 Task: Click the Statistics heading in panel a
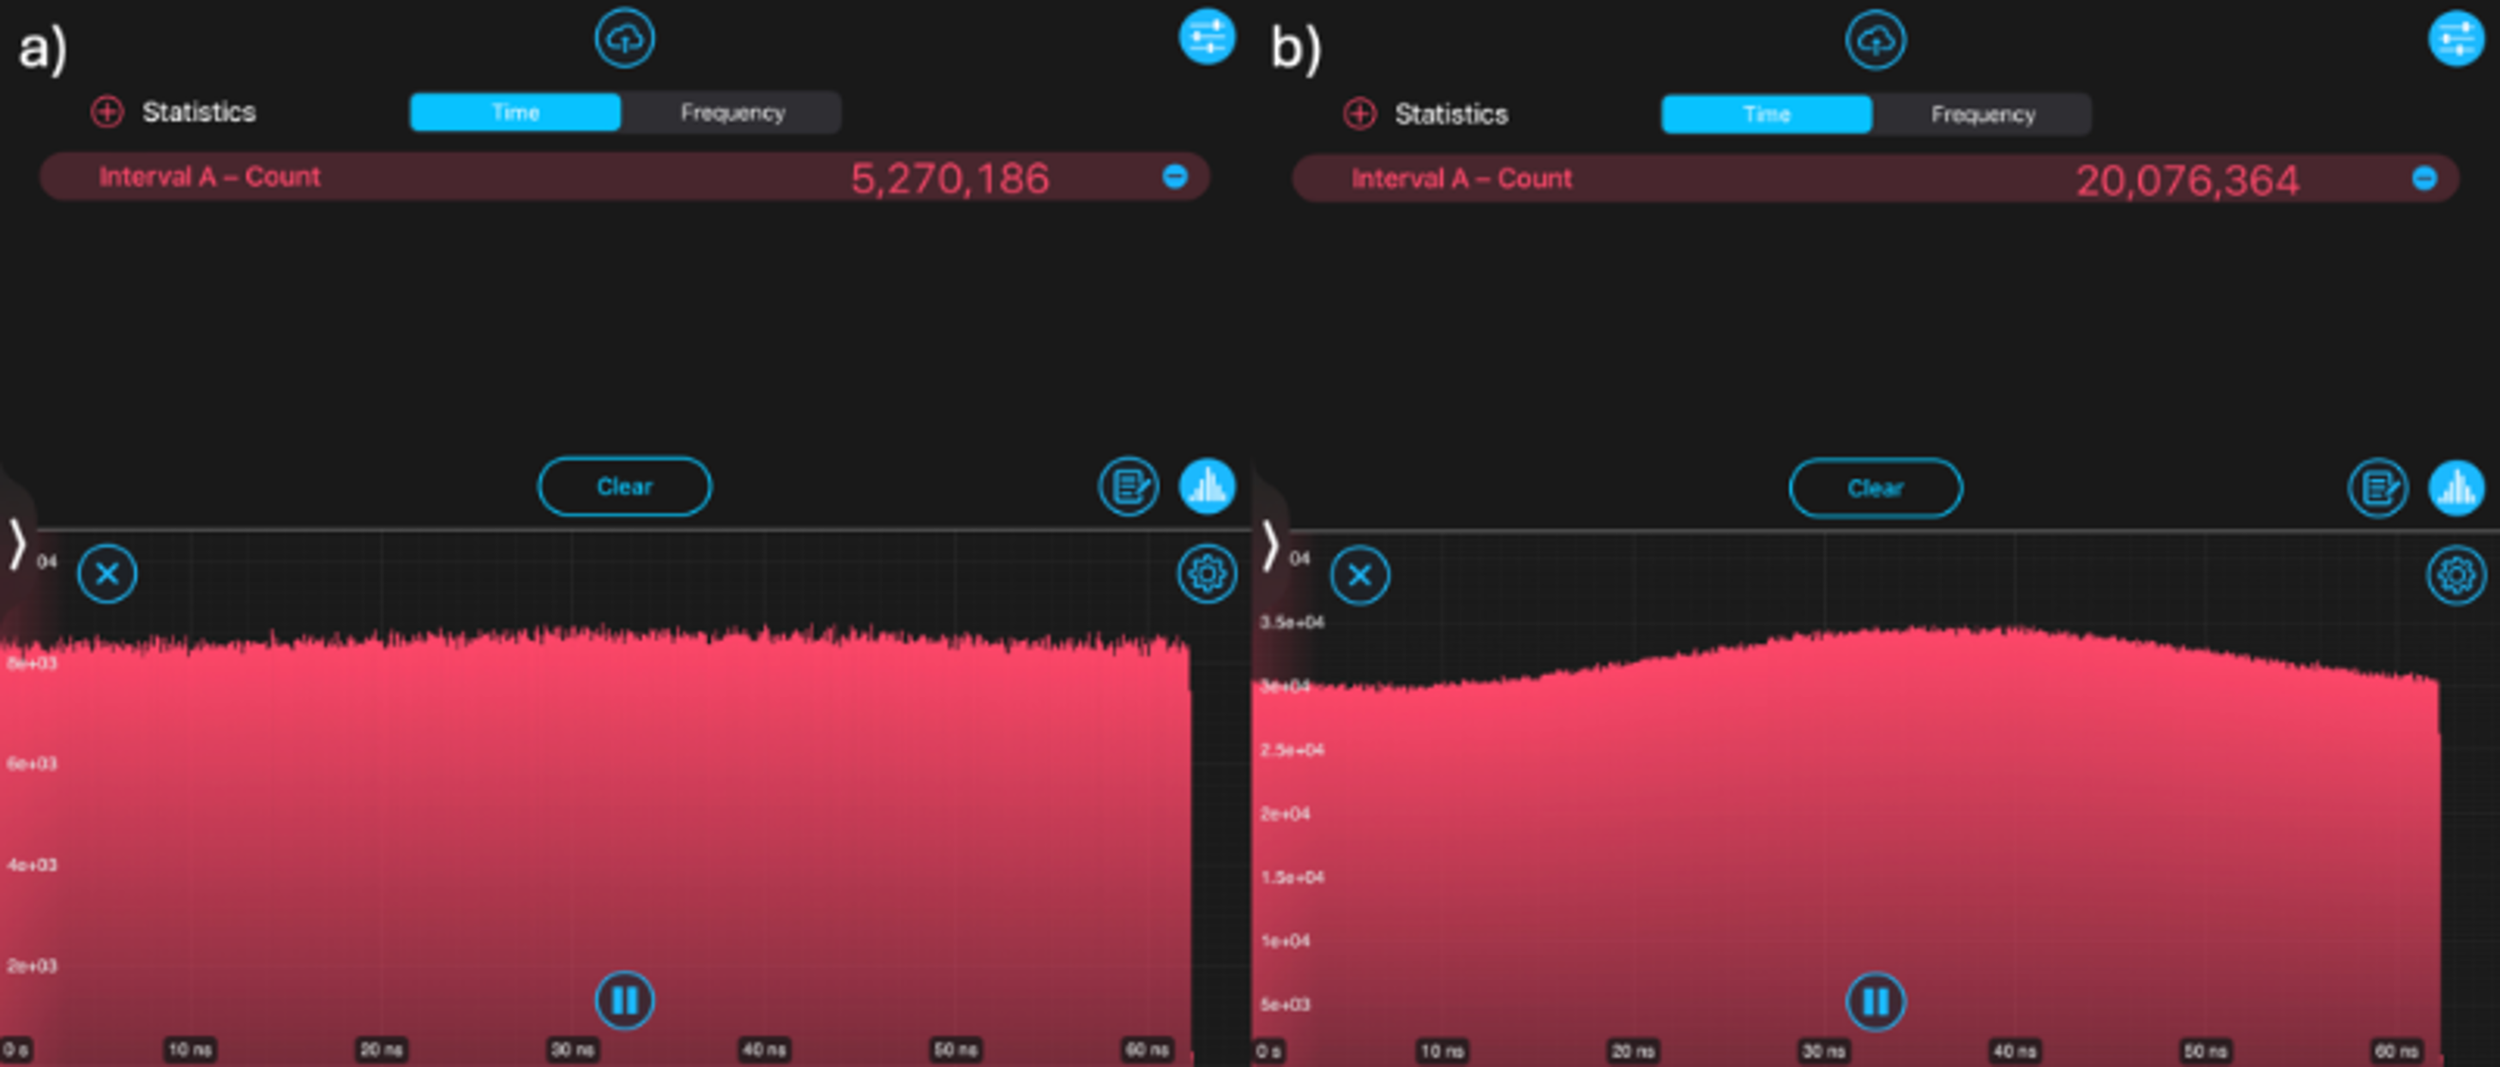tap(199, 112)
